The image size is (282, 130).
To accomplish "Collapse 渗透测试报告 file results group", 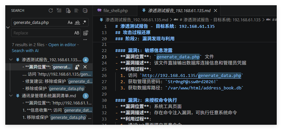I will pos(11,60).
